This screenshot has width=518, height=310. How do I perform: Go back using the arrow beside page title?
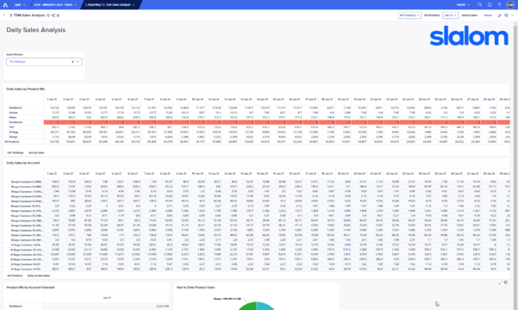[4, 15]
